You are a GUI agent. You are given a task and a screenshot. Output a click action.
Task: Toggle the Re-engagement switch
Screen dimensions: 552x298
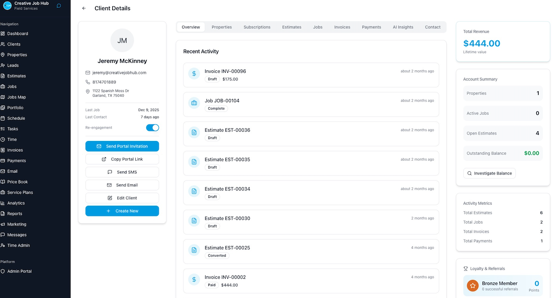pos(152,128)
